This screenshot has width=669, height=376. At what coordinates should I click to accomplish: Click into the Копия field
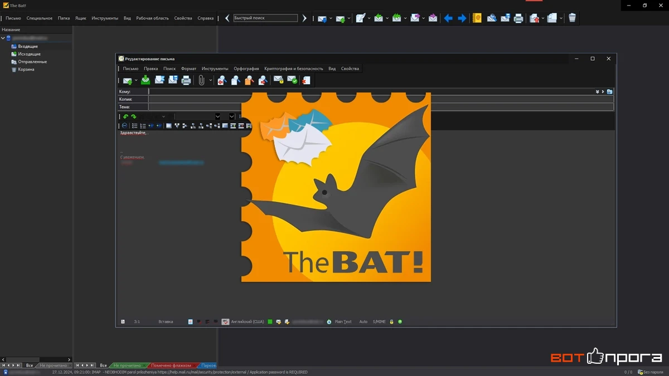point(381,99)
